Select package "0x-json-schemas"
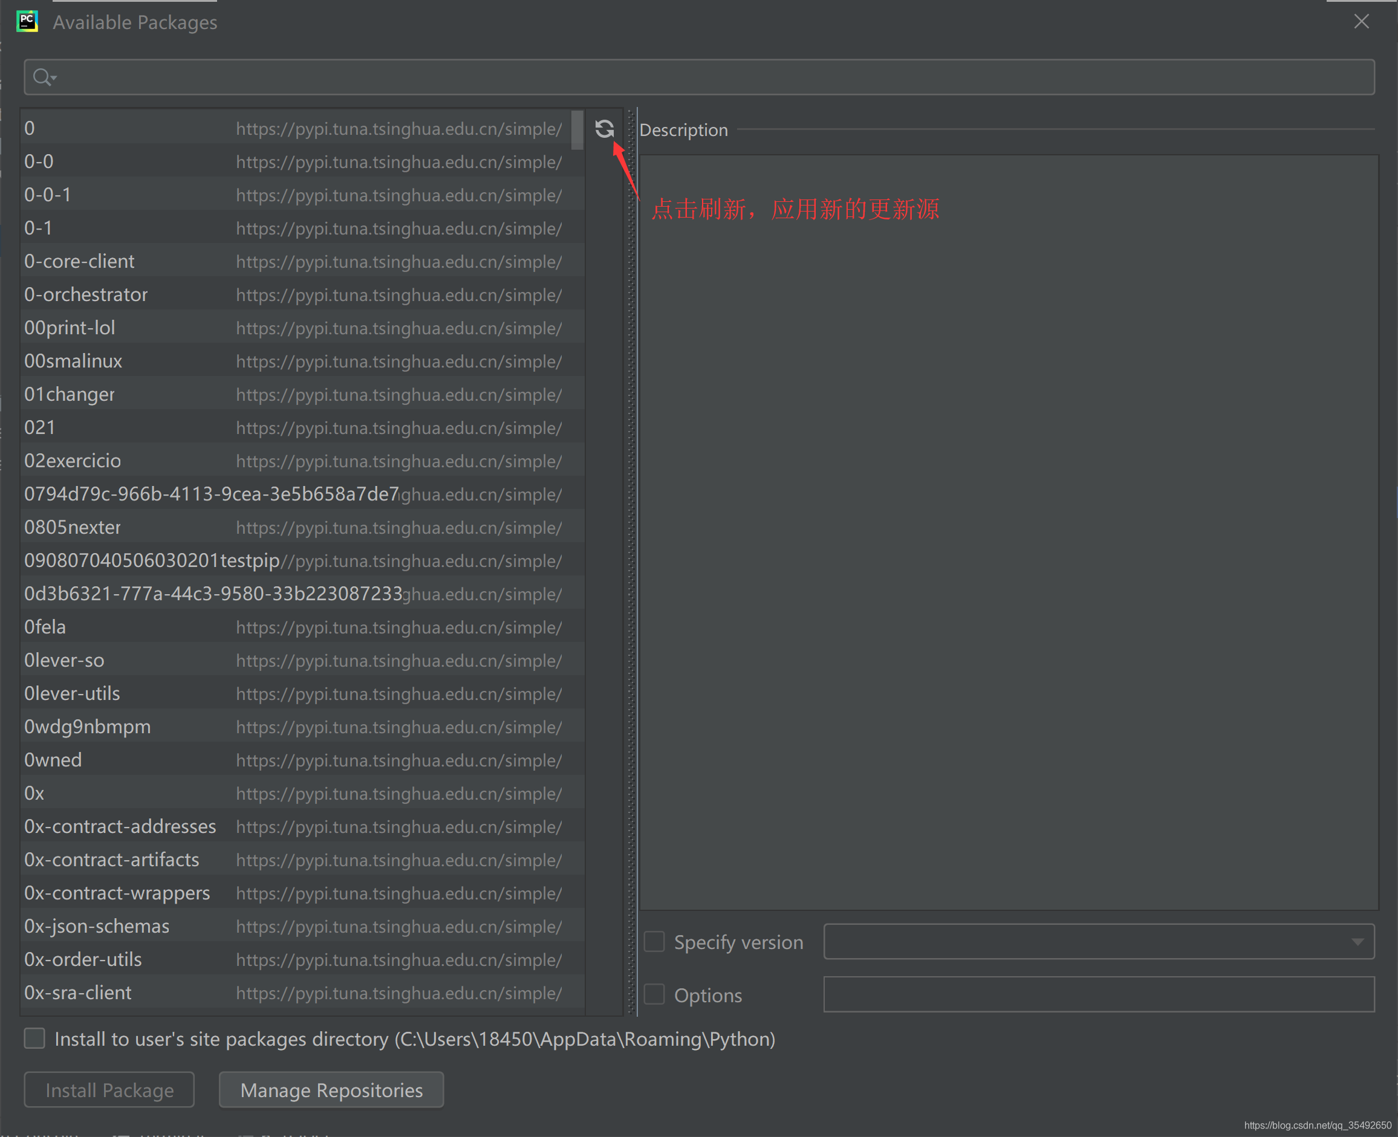1398x1137 pixels. point(303,926)
